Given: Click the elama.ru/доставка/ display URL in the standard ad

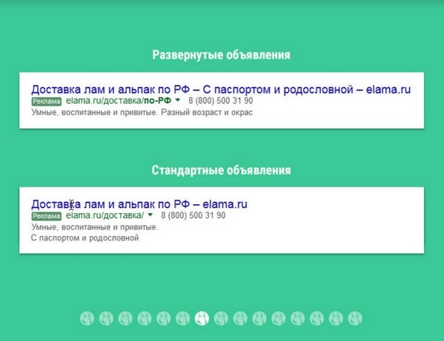Looking at the screenshot, I should tap(105, 215).
